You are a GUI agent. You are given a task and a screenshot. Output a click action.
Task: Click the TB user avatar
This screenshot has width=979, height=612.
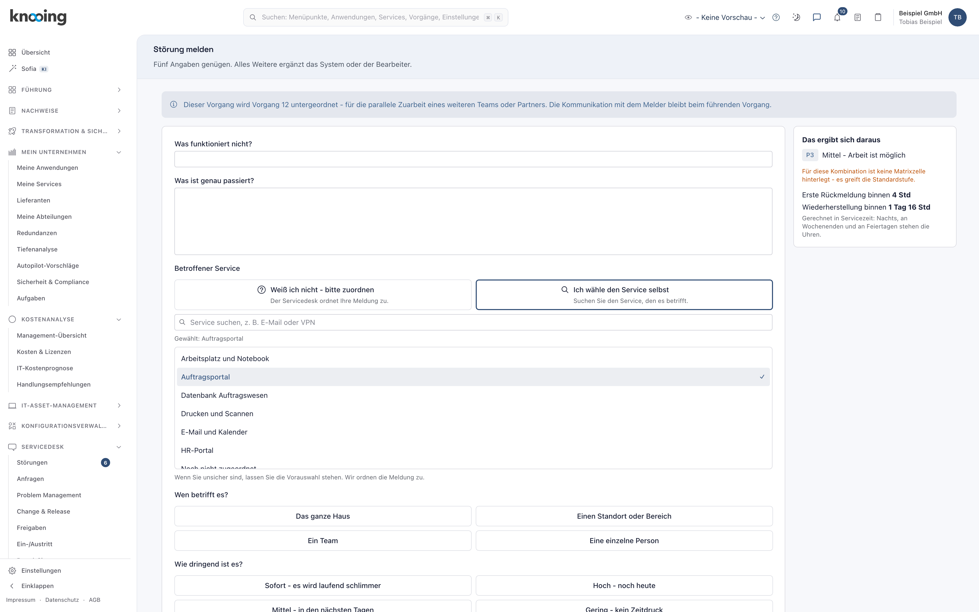pyautogui.click(x=957, y=17)
